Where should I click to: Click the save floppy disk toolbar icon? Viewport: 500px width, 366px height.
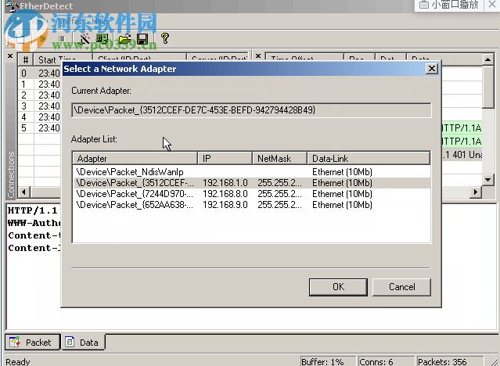(142, 39)
